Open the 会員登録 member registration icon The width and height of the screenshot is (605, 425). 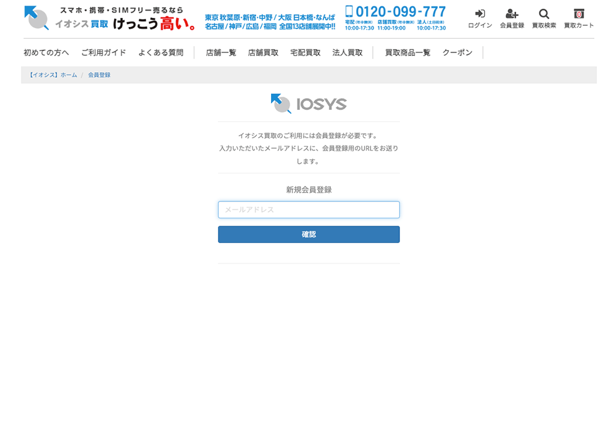pyautogui.click(x=512, y=18)
